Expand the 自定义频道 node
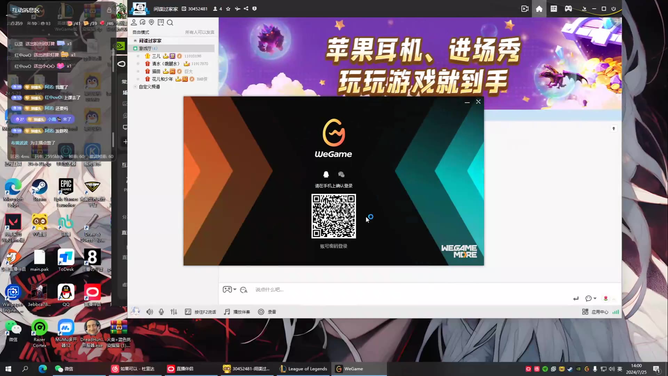The height and width of the screenshot is (376, 668). point(135,87)
